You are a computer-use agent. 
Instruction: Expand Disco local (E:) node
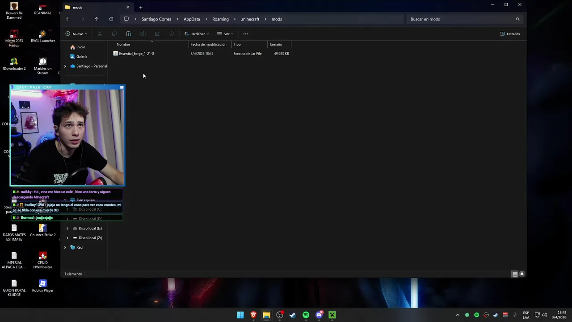(67, 229)
